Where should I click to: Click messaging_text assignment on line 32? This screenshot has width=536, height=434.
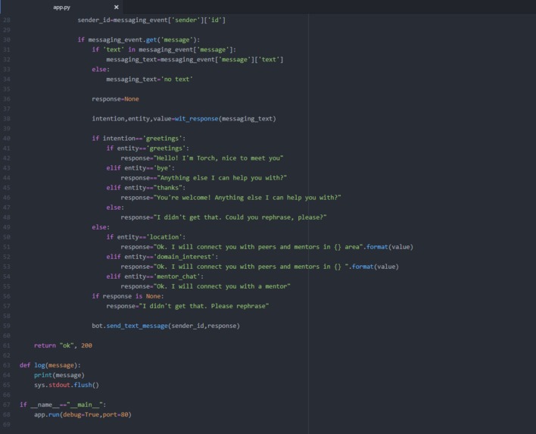(x=195, y=60)
